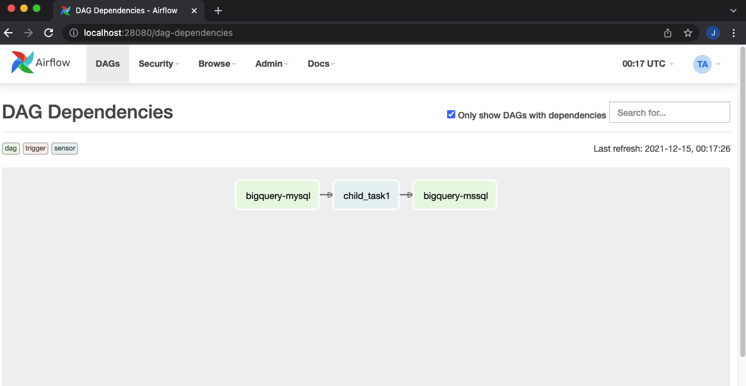Select the bigquery-mssql DAG node
This screenshot has height=386, width=746.
[455, 195]
